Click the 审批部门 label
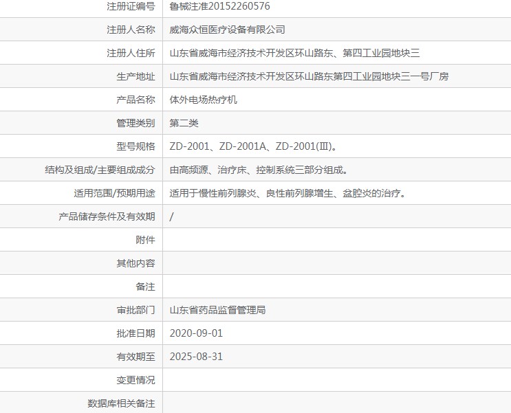This screenshot has width=511, height=413. click(x=135, y=310)
